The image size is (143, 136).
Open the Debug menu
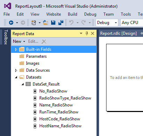(x=90, y=14)
